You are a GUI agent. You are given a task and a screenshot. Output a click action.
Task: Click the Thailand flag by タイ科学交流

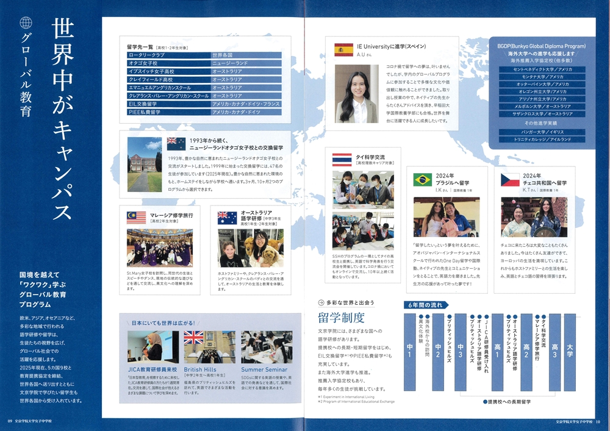tap(342, 160)
